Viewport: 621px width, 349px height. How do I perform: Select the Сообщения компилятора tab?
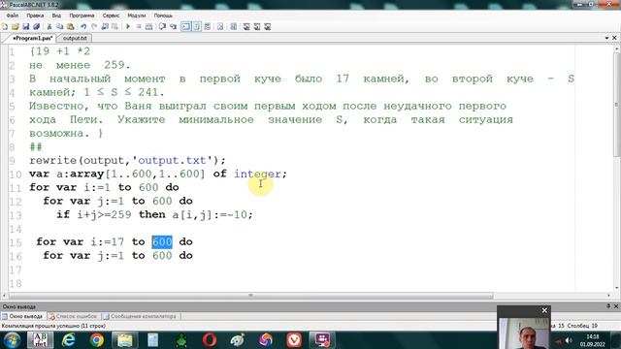coord(140,316)
